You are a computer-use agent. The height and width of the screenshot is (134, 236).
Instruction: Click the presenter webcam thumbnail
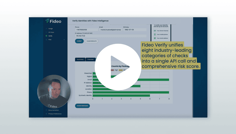click(x=54, y=91)
